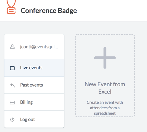Click the Log out power icon
The height and width of the screenshot is (132, 147).
point(12,120)
